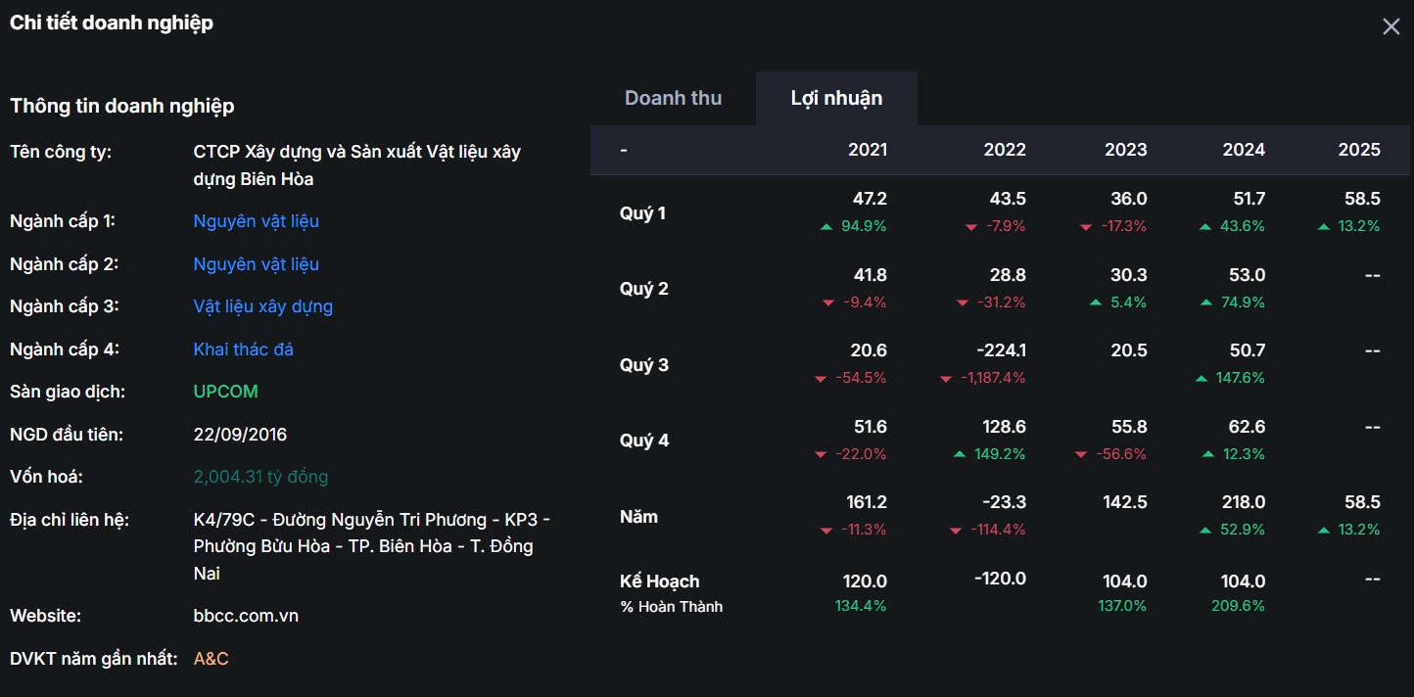Open the Nguyên vật liệu level 2 industry link
This screenshot has height=697, width=1414.
[x=256, y=264]
